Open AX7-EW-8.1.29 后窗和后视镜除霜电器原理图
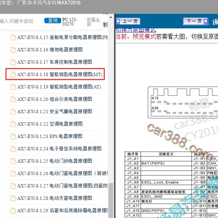 coord(63,210)
